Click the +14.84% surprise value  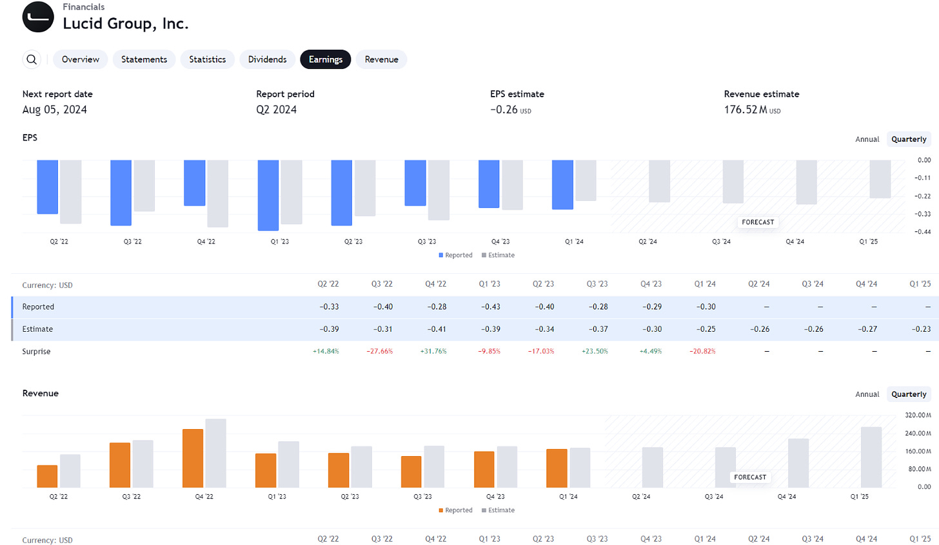326,352
